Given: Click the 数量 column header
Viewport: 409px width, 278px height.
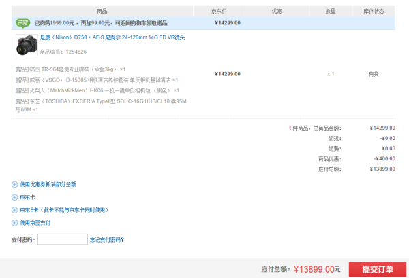Looking at the screenshot, I should click(331, 11).
